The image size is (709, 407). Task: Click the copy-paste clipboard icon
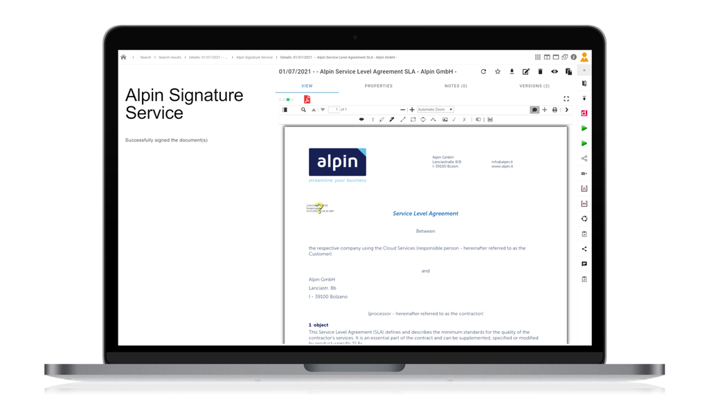[x=569, y=72]
